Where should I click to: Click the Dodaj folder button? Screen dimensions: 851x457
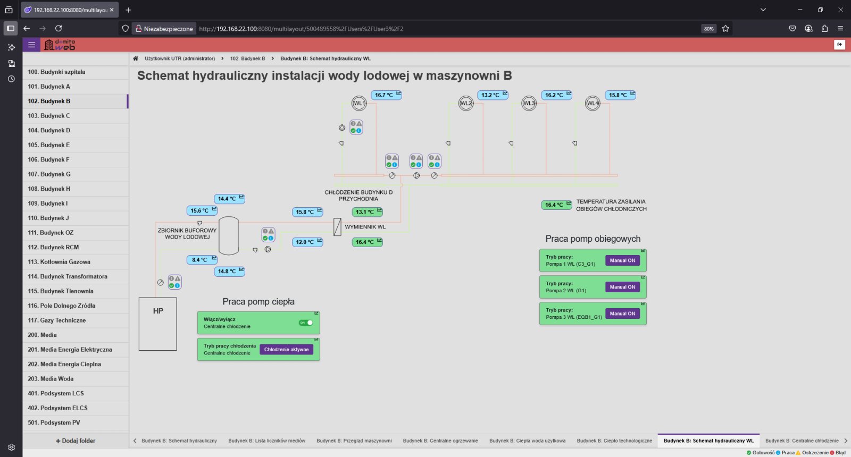coord(76,441)
